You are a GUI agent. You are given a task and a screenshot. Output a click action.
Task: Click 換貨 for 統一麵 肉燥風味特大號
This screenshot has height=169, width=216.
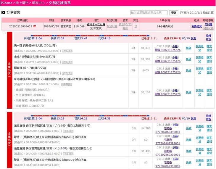(188, 48)
